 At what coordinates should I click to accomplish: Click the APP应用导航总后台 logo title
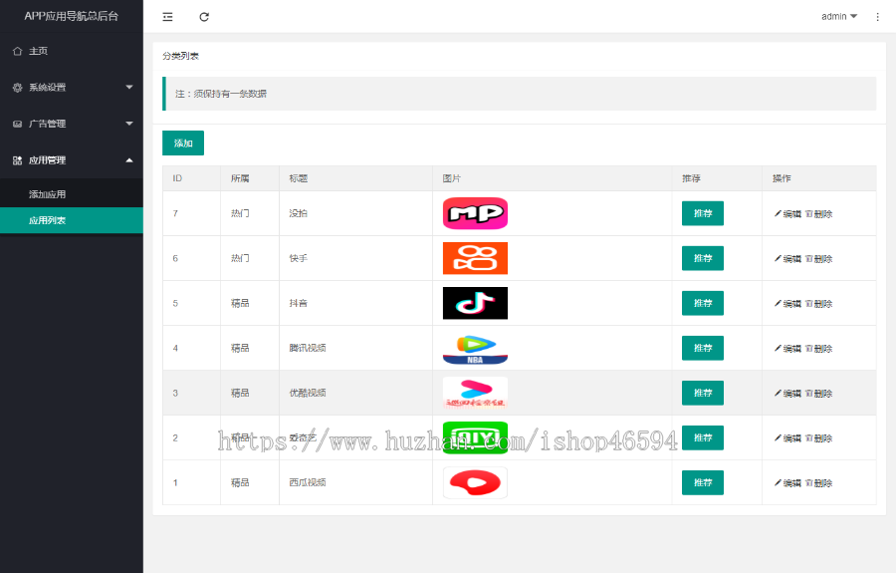click(x=72, y=16)
